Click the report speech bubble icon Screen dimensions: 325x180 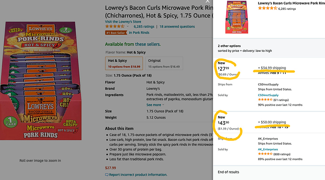pos(106,175)
